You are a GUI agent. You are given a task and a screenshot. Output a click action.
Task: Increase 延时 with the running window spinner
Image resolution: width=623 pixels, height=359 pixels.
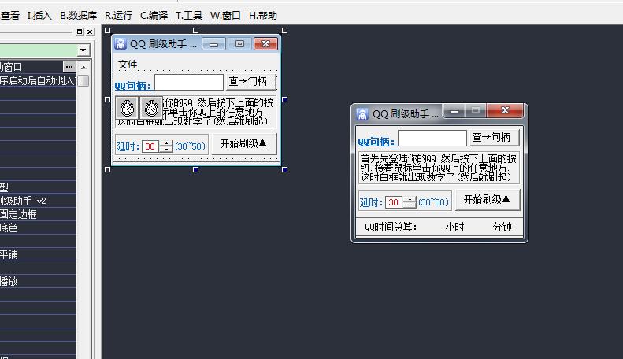click(x=410, y=200)
